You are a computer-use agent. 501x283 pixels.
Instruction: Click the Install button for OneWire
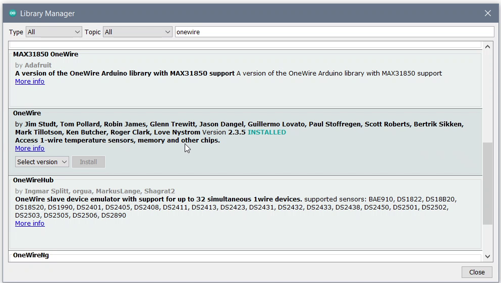(88, 162)
